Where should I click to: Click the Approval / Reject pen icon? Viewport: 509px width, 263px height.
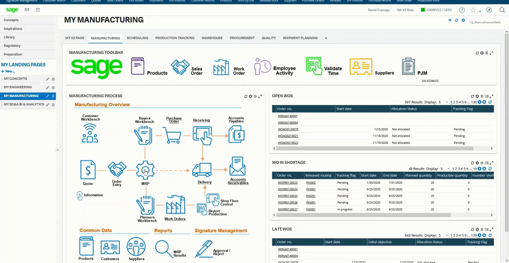[x=204, y=248]
